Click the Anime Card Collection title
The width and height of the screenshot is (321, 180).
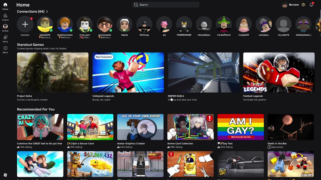(x=180, y=143)
